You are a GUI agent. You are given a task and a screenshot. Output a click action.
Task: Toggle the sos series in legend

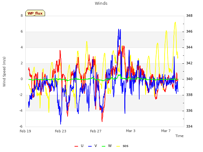pyautogui.click(x=122, y=146)
